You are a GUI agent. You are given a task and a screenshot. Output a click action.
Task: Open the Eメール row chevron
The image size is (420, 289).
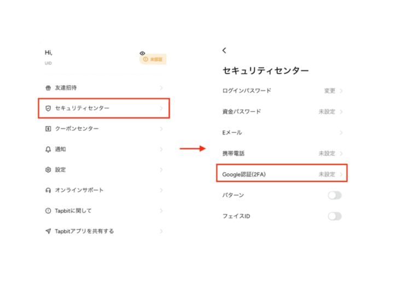[341, 133]
